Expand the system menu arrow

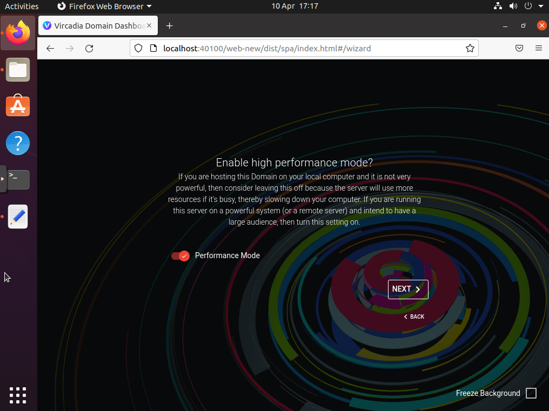[x=540, y=6]
